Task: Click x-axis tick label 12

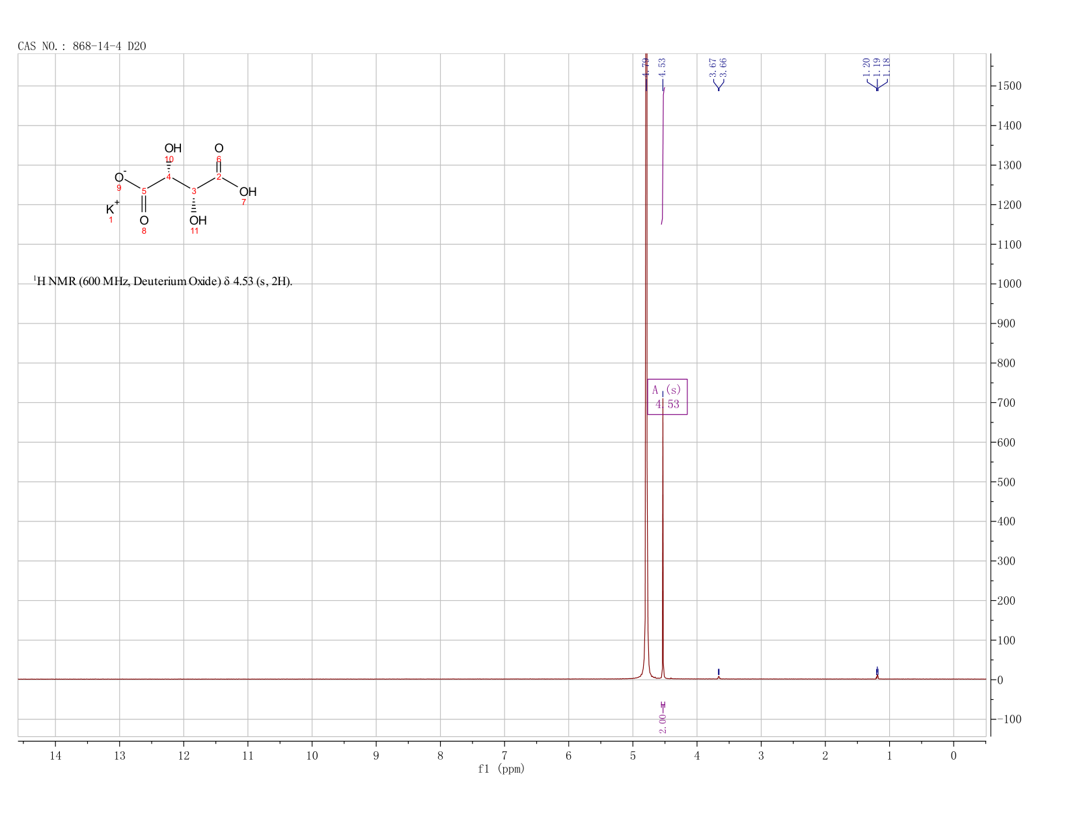Action: (184, 755)
